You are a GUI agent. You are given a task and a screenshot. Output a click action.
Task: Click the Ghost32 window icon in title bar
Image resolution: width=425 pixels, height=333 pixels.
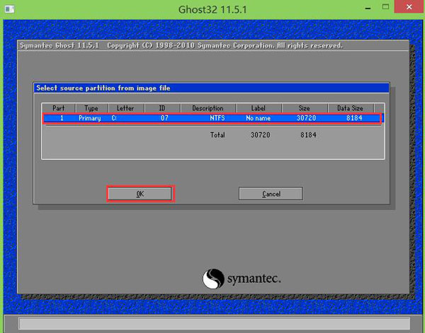point(9,8)
